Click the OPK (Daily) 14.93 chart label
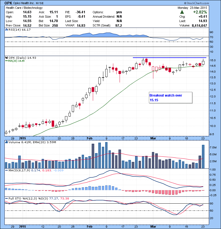The width and height of the screenshot is (221, 229). coord(22,58)
